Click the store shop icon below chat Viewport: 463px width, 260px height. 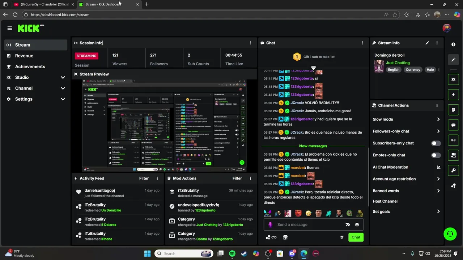[x=285, y=237]
